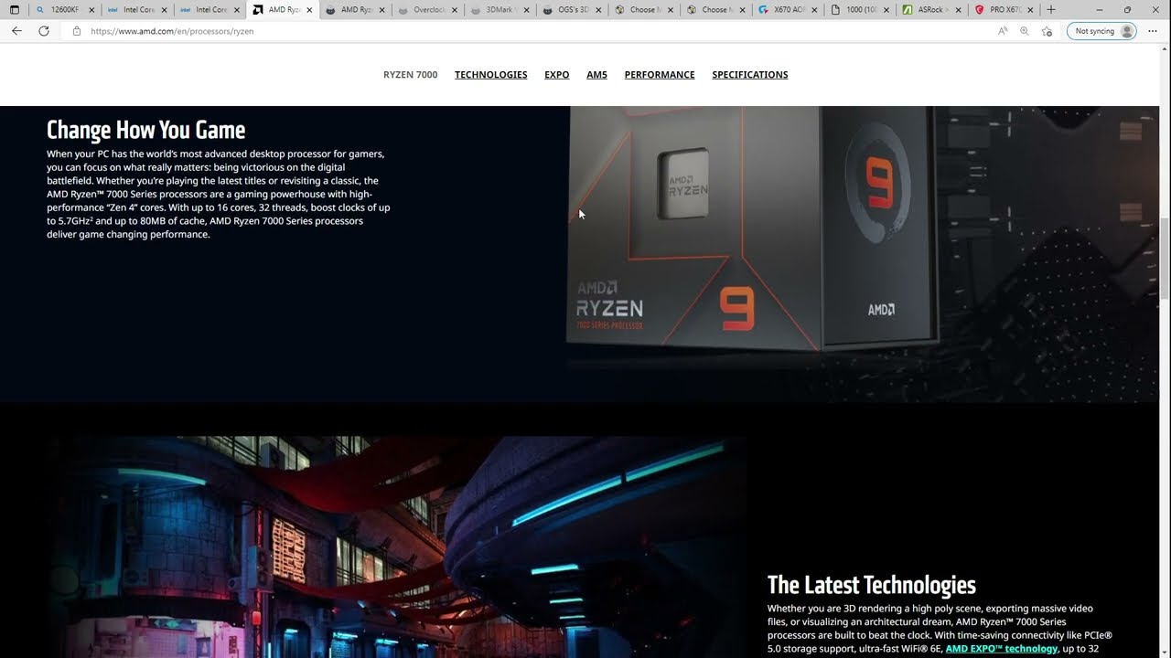The width and height of the screenshot is (1171, 658).
Task: Switch to the Overclock tab
Action: 429,10
